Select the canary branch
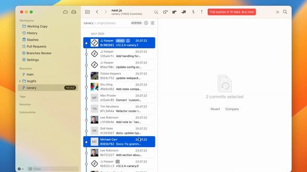Viewport: 307px width, 172px height. (48, 88)
